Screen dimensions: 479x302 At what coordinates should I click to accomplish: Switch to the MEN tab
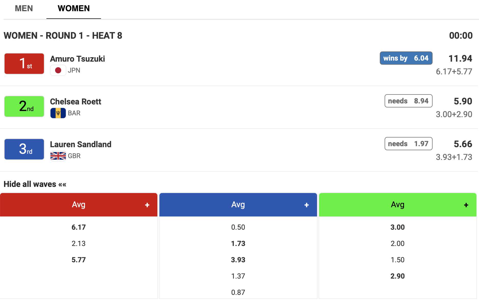[x=24, y=8]
